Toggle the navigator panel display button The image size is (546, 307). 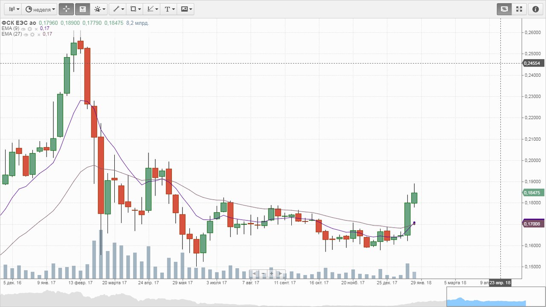point(504,9)
